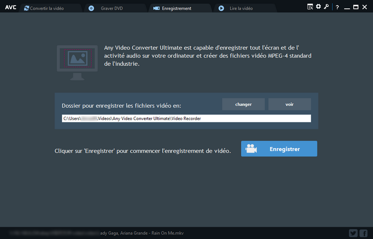Close the AVC window
Screen dimensions: 373x239
point(365,7)
